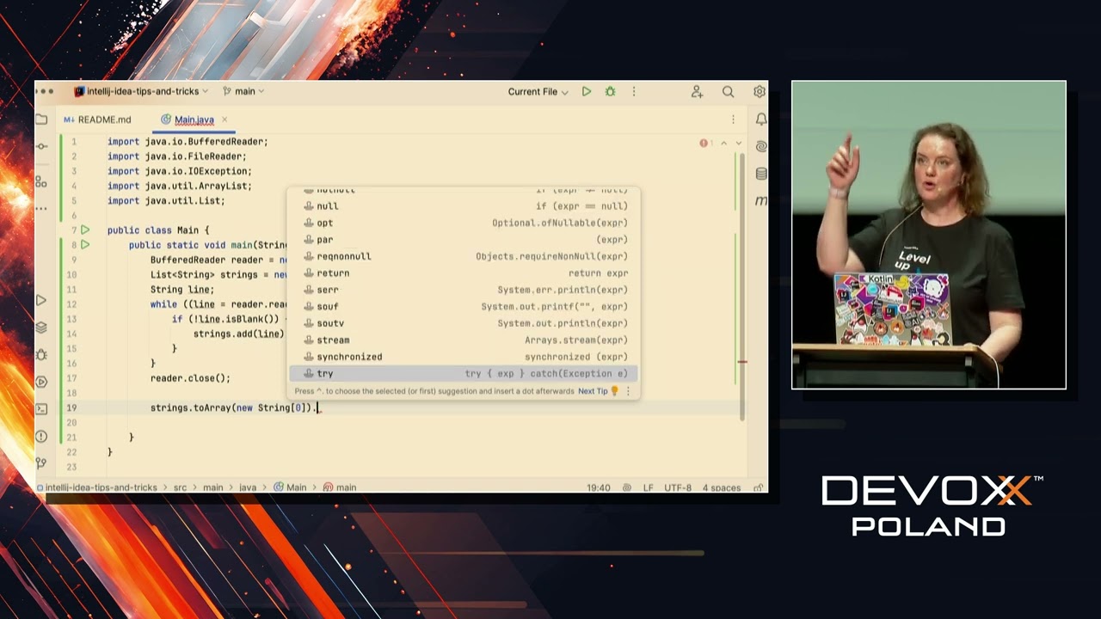Select return postfix completion

pos(464,273)
